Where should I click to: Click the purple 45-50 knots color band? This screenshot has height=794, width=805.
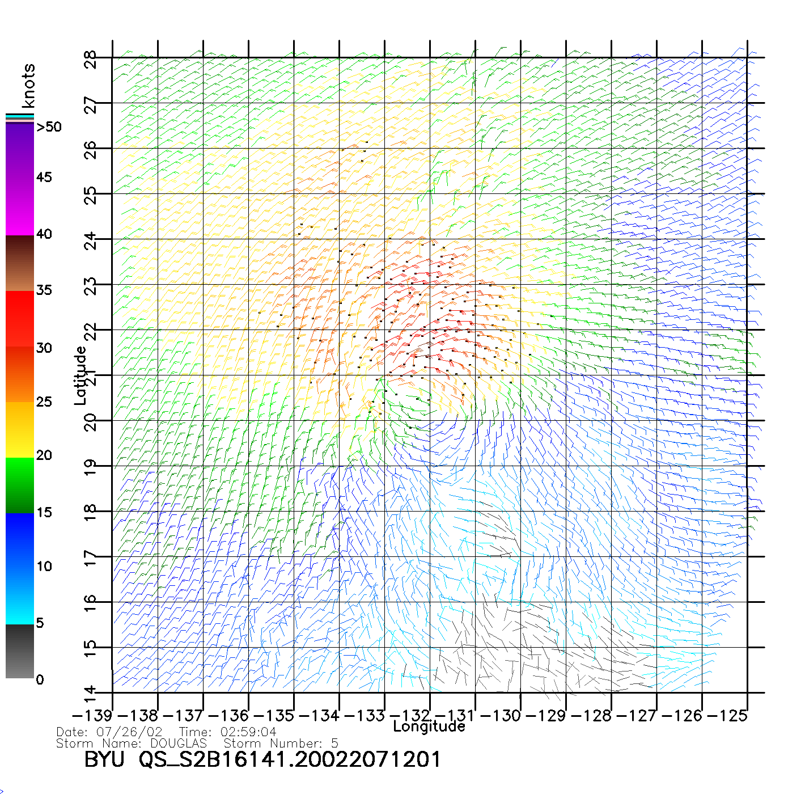19,150
